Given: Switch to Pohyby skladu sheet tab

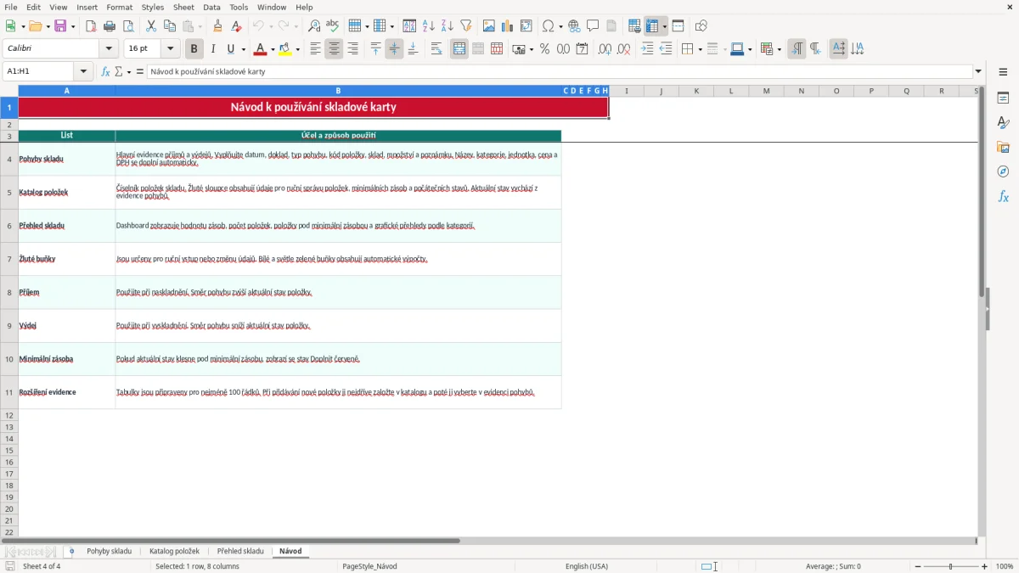Looking at the screenshot, I should 109,552.
